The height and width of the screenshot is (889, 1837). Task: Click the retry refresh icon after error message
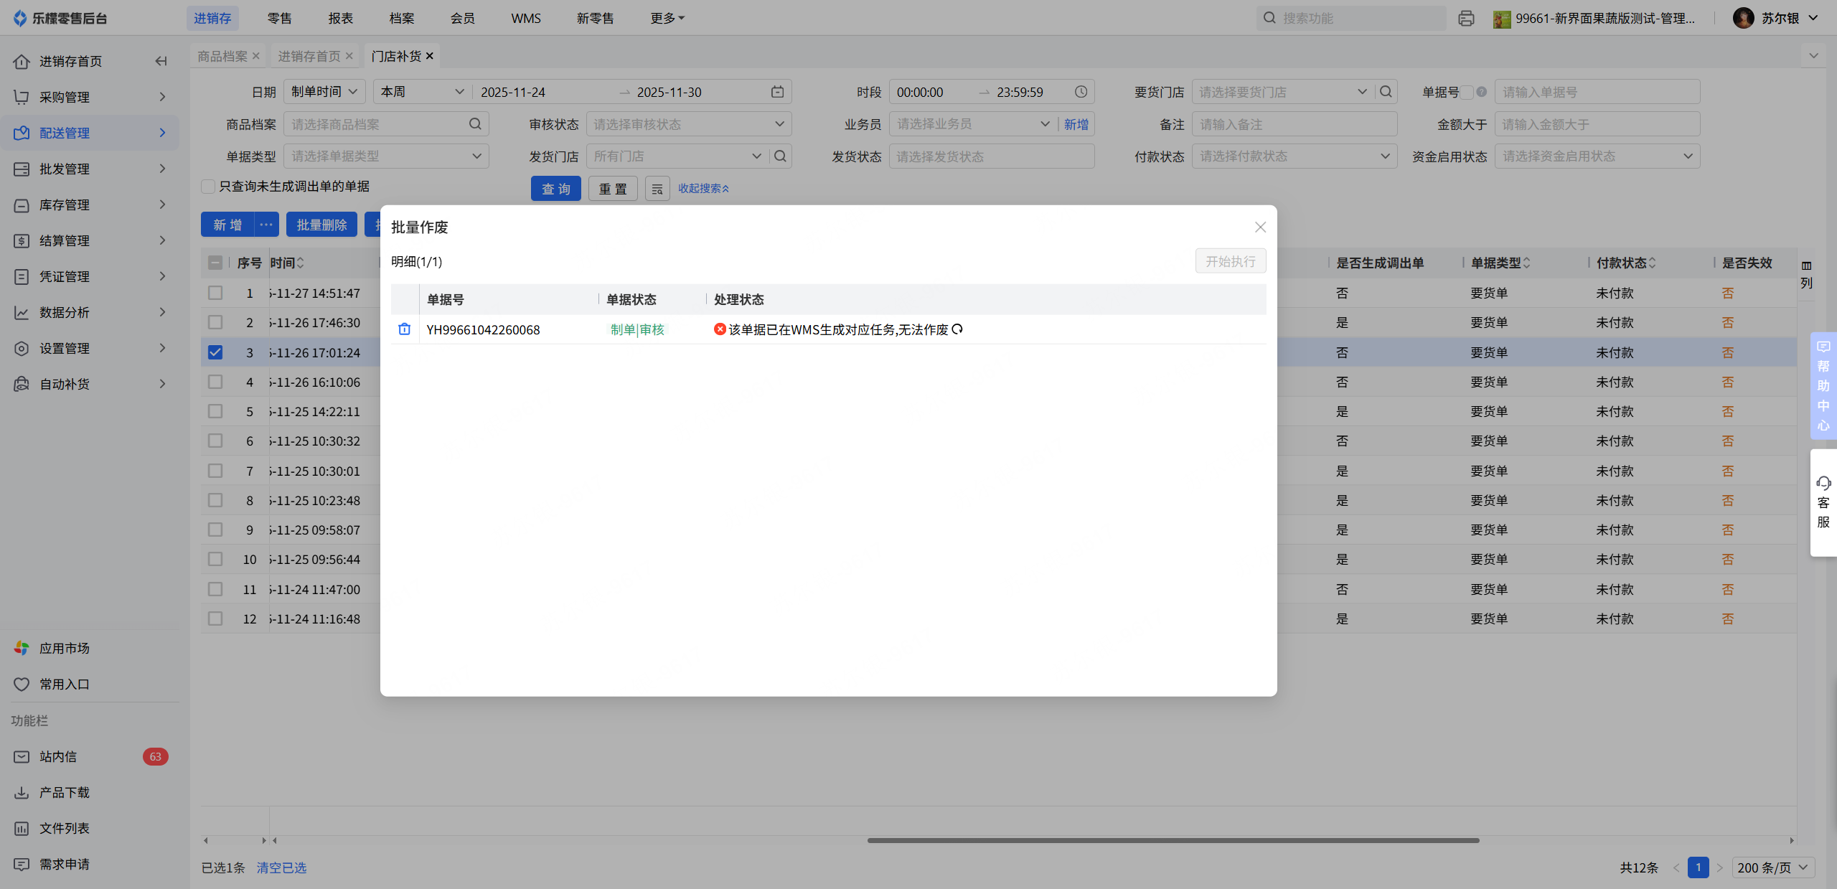tap(957, 329)
